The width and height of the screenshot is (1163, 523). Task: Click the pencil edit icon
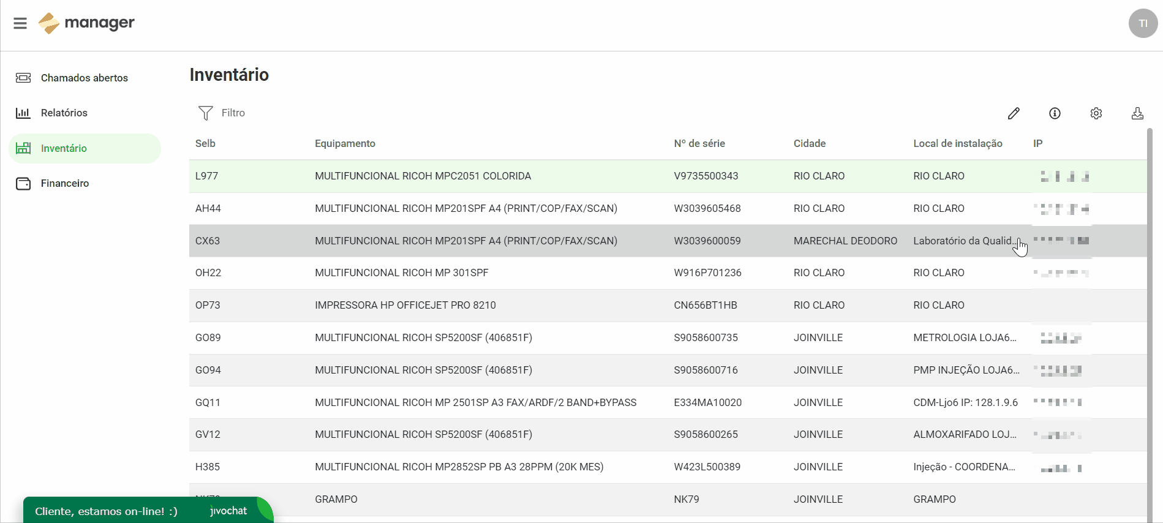click(1014, 113)
